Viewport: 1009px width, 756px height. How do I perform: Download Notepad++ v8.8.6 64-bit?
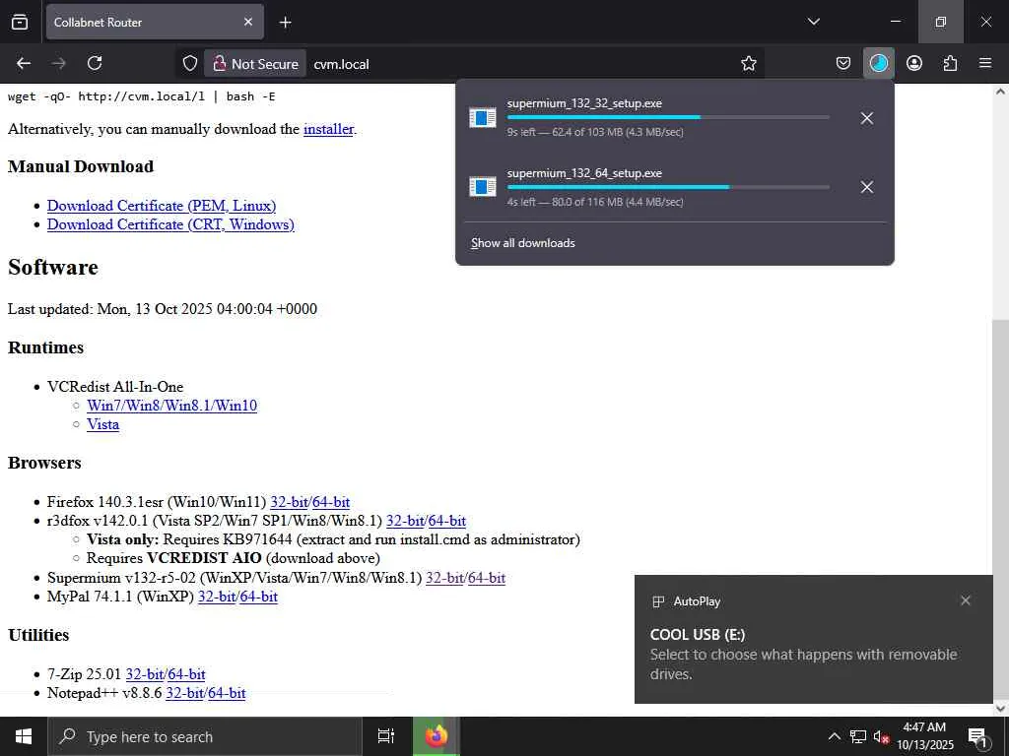(x=228, y=693)
